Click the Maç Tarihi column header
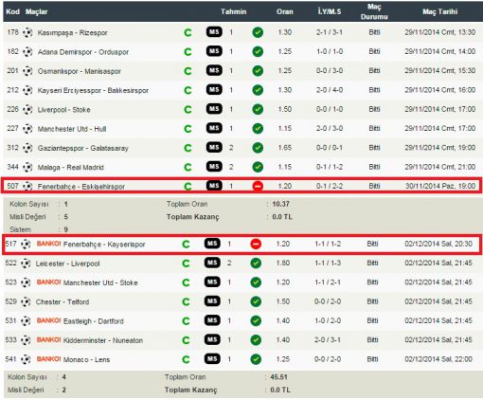Image resolution: width=483 pixels, height=400 pixels. coord(439,11)
